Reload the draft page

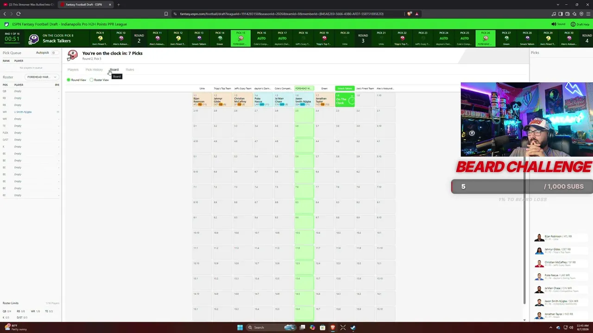tap(19, 14)
